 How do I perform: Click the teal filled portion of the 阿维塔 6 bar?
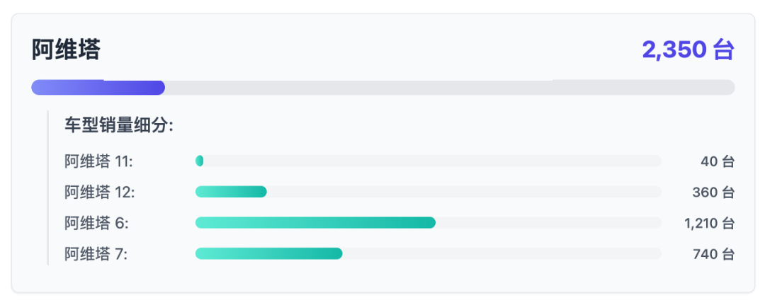click(x=315, y=223)
